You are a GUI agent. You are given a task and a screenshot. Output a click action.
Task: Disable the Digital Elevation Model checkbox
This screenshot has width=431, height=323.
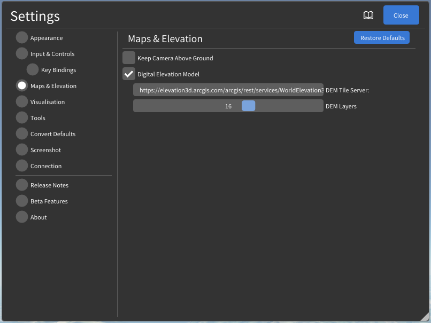coord(129,74)
